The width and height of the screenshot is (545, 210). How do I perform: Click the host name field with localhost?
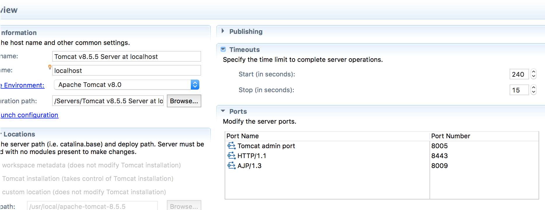tap(127, 70)
